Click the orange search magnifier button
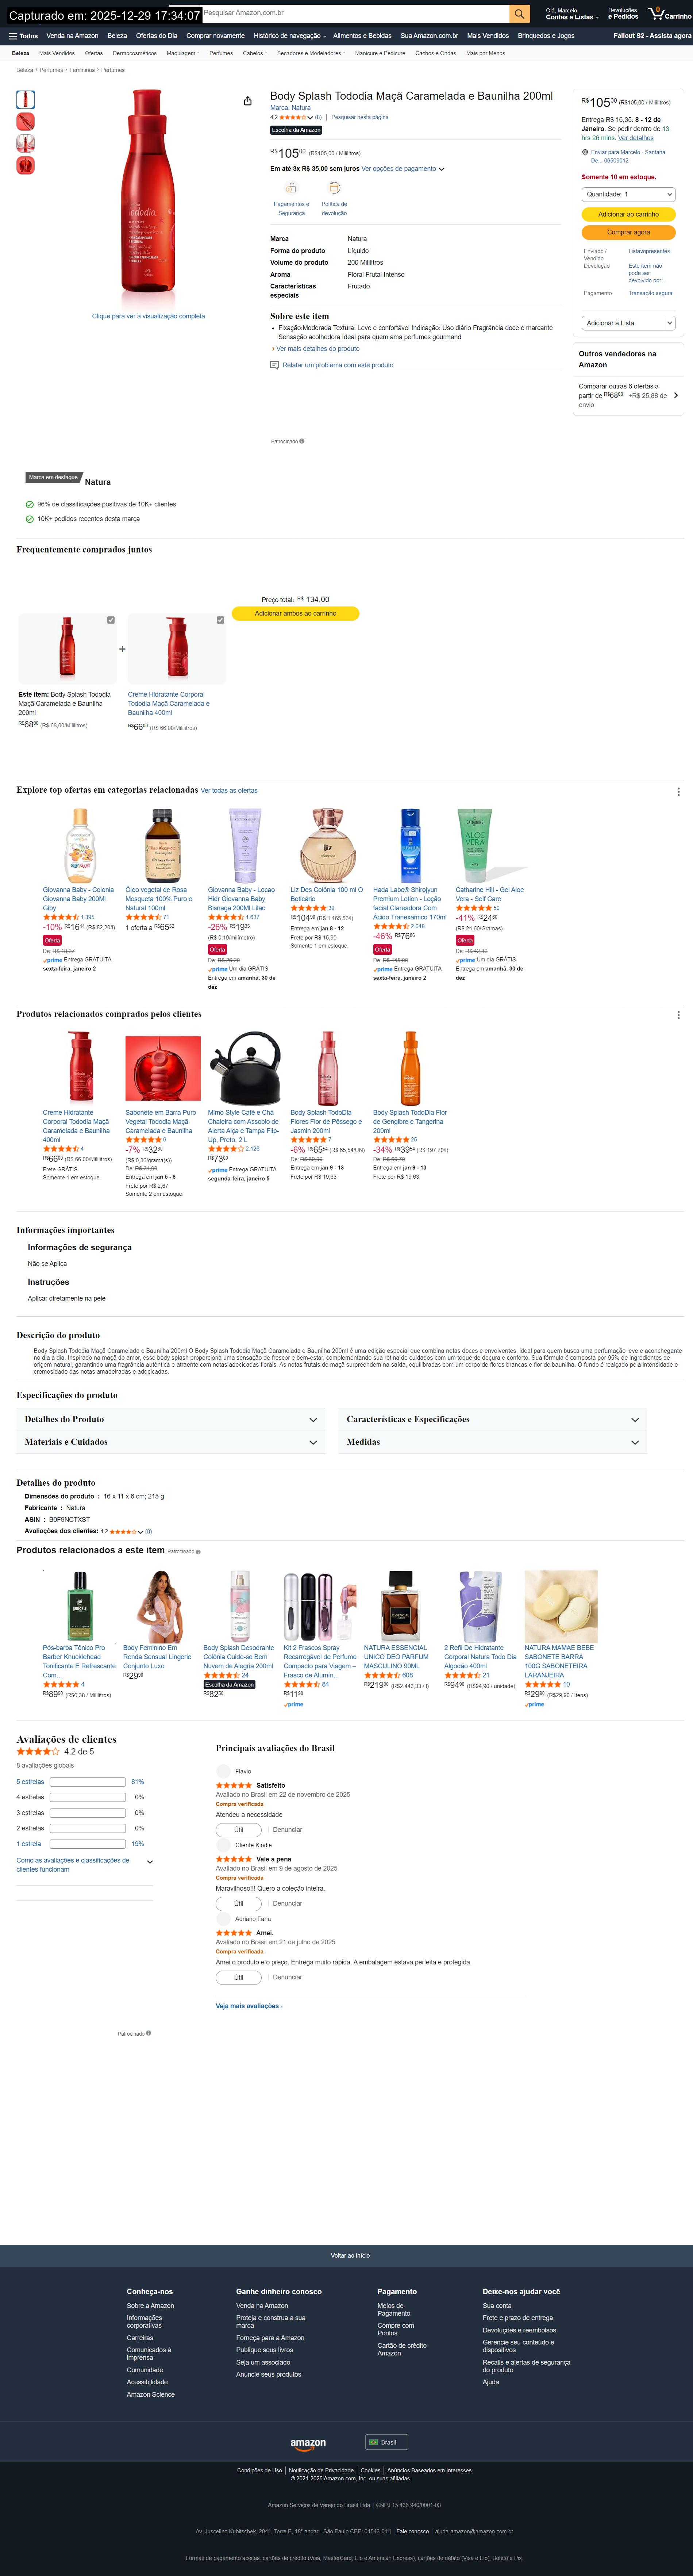Viewport: 693px width, 2576px height. (519, 13)
